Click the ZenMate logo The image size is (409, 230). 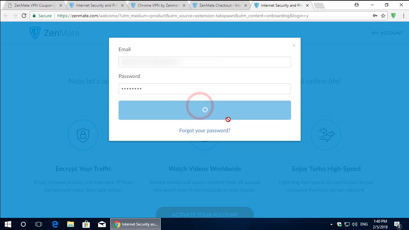pyautogui.click(x=54, y=33)
